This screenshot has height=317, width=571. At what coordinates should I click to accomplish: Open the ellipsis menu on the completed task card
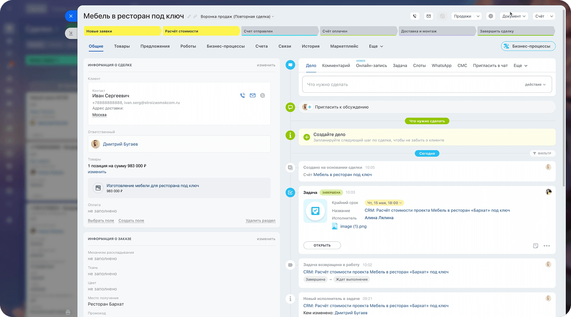(547, 245)
